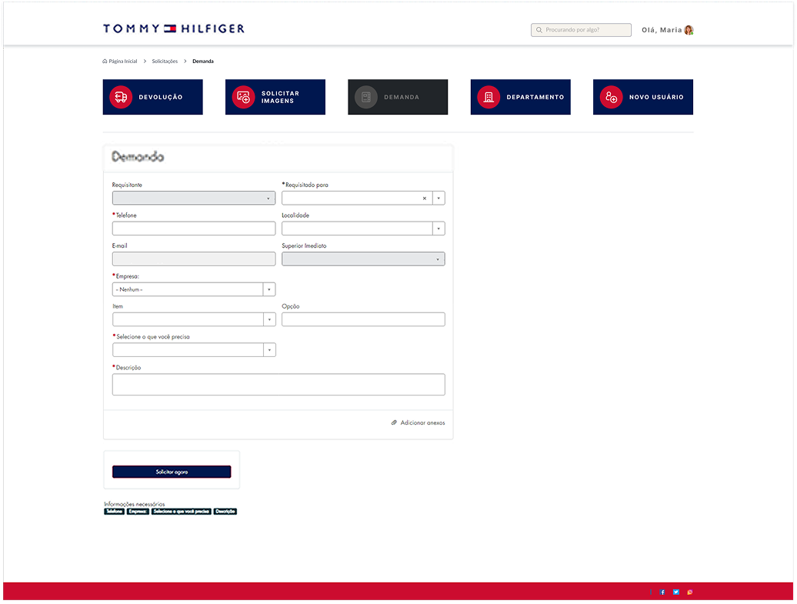Open the Localidade dropdown arrow
This screenshot has height=604, width=797.
[439, 229]
